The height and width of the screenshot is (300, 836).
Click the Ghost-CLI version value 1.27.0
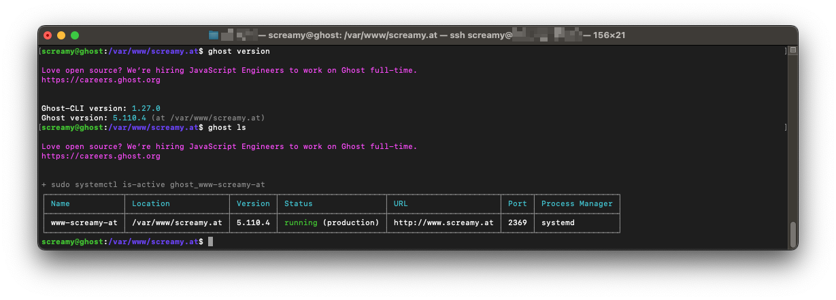coord(146,108)
